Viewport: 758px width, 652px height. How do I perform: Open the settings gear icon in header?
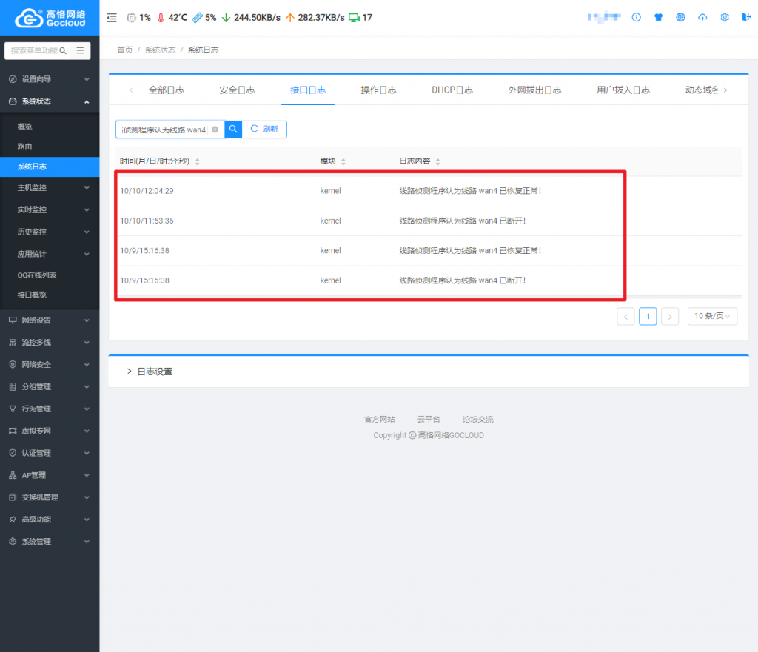[725, 18]
